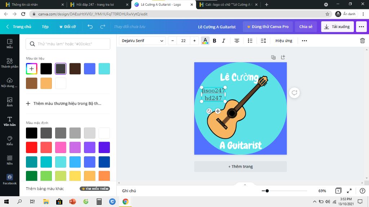This screenshot has height=207, width=369.
Task: Click the Chia sẻ share button
Action: (306, 27)
